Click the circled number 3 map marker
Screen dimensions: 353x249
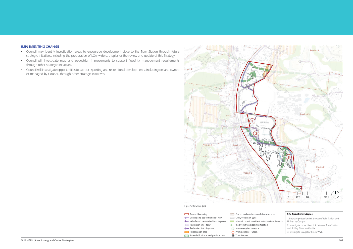tap(289, 157)
